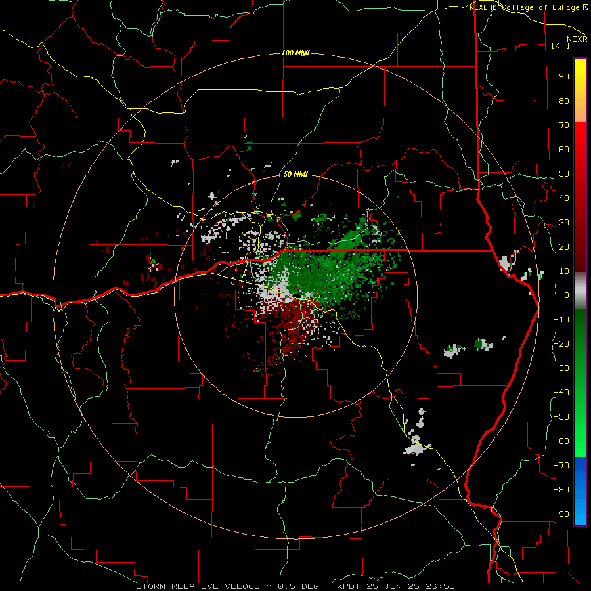Click the -40 value on the velocity scale
The image size is (591, 591).
(x=561, y=393)
